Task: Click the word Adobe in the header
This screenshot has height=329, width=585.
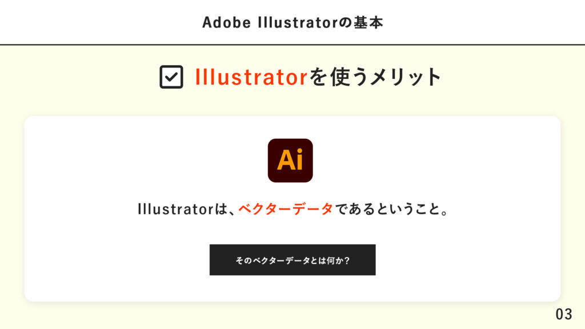Action: pos(226,22)
